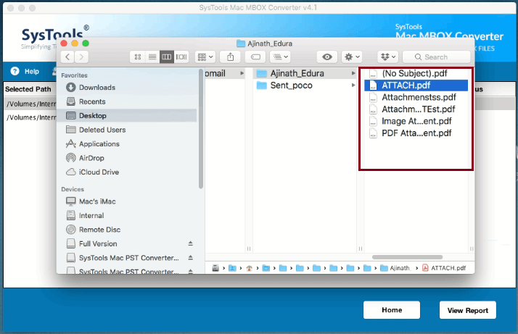
Task: Click ATTACH.pdf in the path bar
Action: (x=444, y=268)
